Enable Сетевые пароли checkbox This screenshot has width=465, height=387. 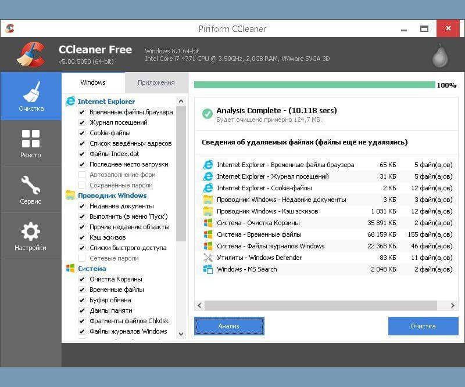click(x=82, y=258)
